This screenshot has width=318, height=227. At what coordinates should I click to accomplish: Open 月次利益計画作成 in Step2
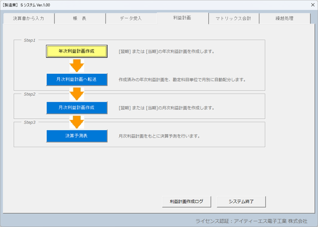(x=76, y=108)
